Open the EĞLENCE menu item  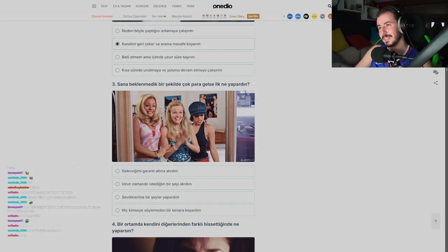(x=160, y=6)
